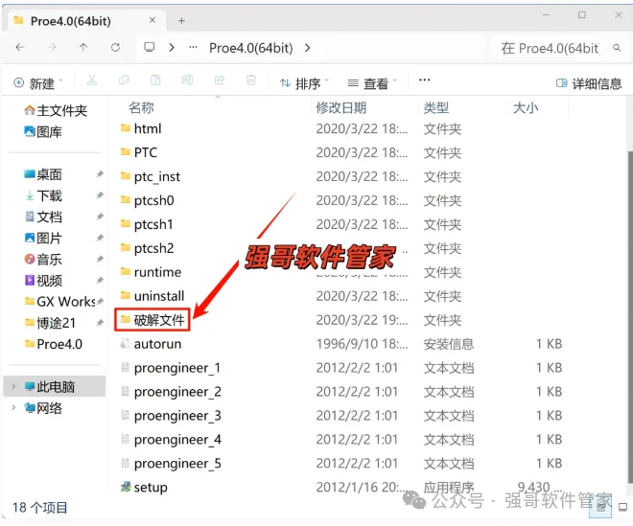Sort by the 修改日期 column header
633x526 pixels.
341,107
